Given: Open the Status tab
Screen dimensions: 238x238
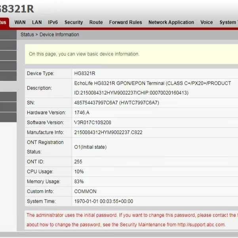Looking at the screenshot, I should (x=4, y=23).
